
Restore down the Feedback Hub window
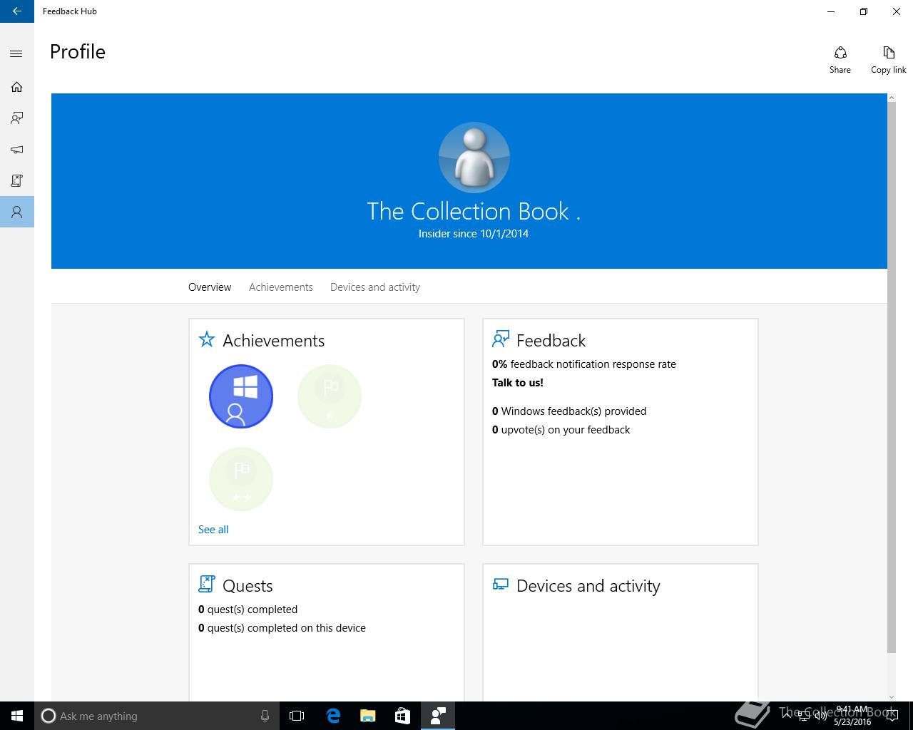(864, 11)
